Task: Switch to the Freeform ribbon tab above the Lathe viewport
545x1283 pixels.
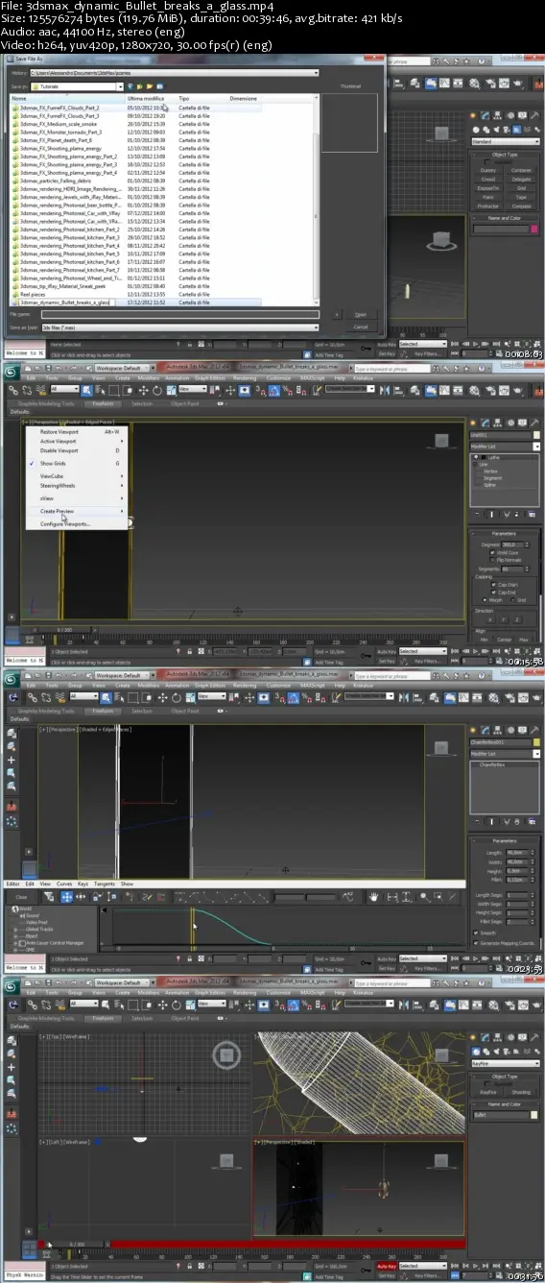Action: [103, 403]
